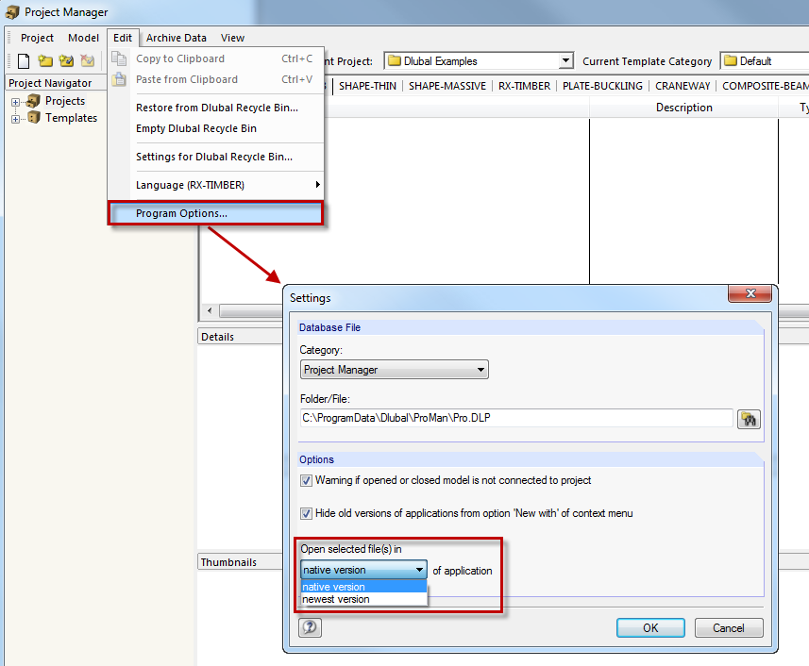
Task: Select the delete project folder icon
Action: [x=87, y=59]
